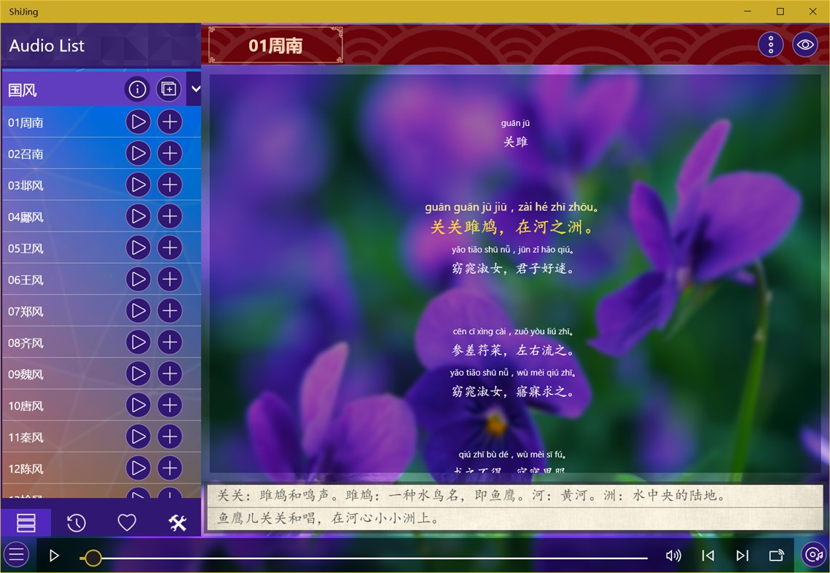Open the hamburger menu beside the play button

point(16,555)
